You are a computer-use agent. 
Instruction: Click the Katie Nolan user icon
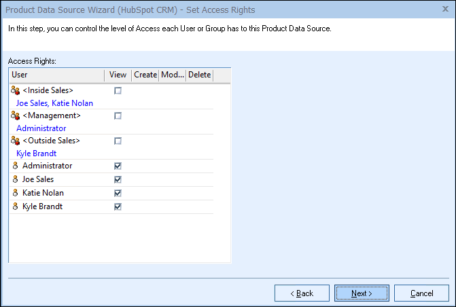pos(16,193)
